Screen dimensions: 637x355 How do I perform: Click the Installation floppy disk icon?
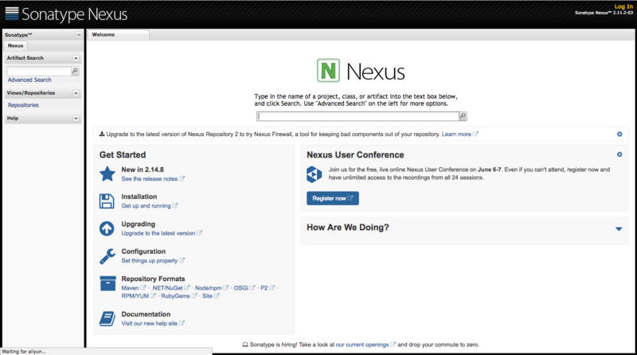coord(107,201)
